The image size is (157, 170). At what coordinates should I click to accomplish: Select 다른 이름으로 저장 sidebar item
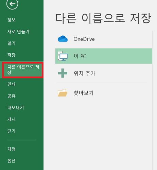(22, 70)
